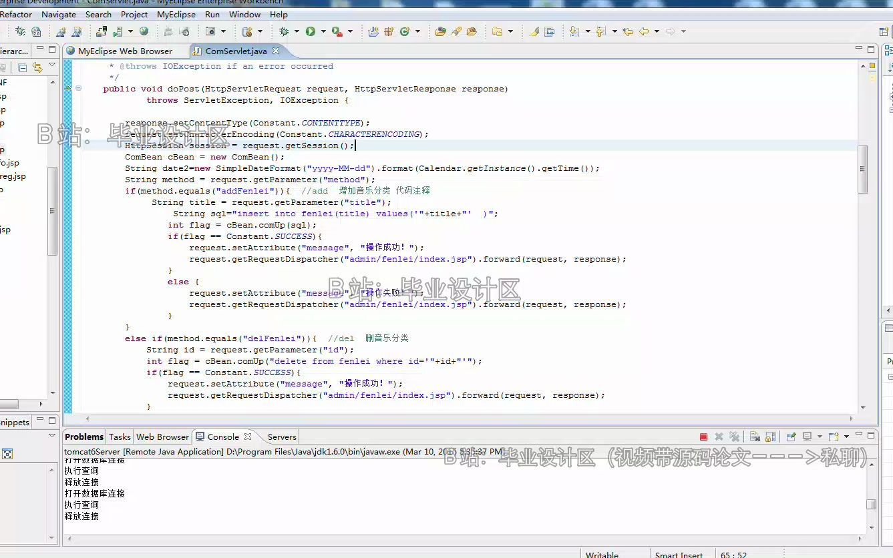The width and height of the screenshot is (893, 558).
Task: Jump to Next Annotation arrow
Action: 574,31
